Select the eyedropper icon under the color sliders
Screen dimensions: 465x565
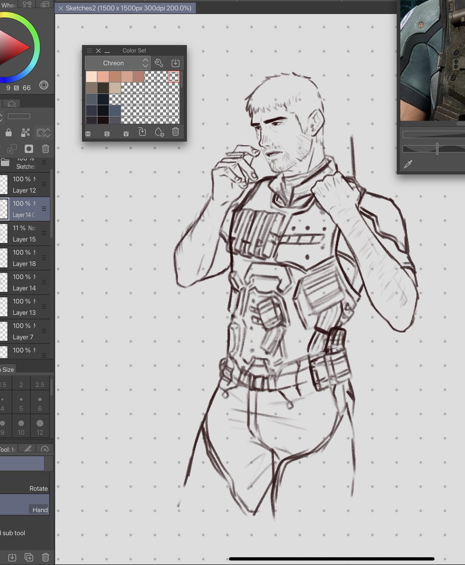(x=409, y=163)
